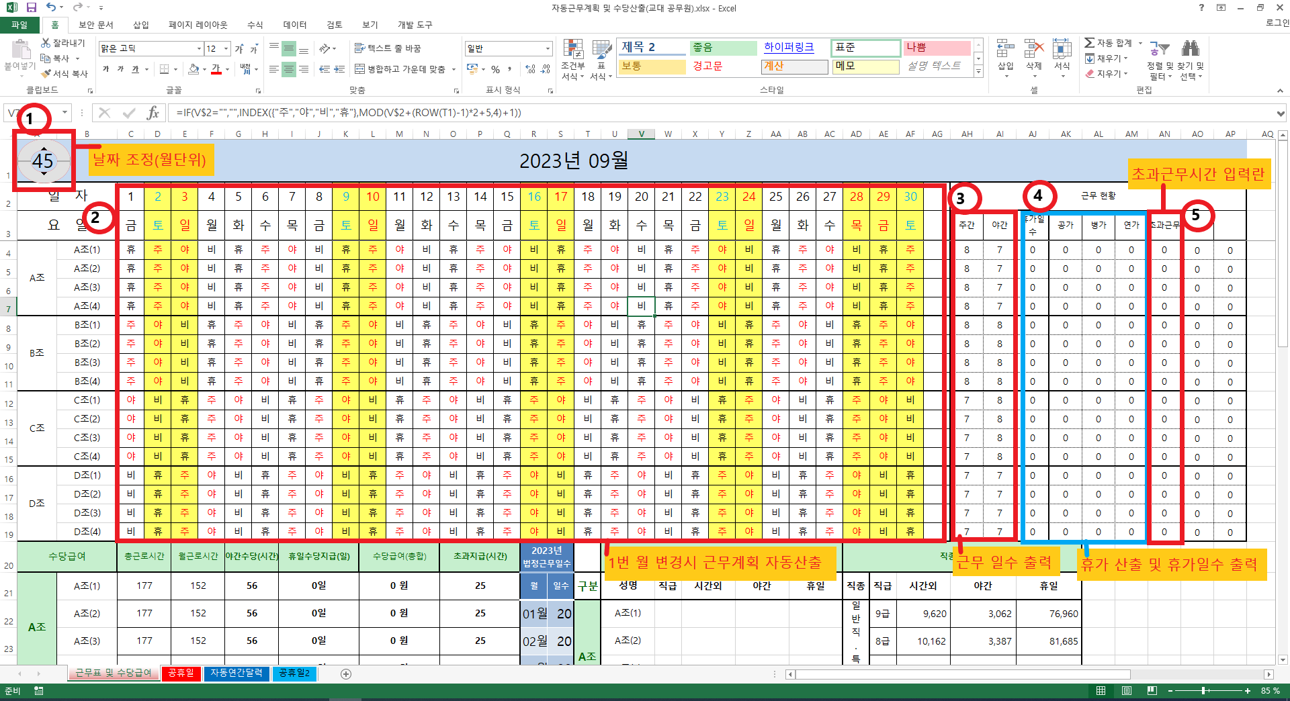The image size is (1290, 701).
Task: Click the 로그인 sign-in link
Action: tap(1277, 23)
